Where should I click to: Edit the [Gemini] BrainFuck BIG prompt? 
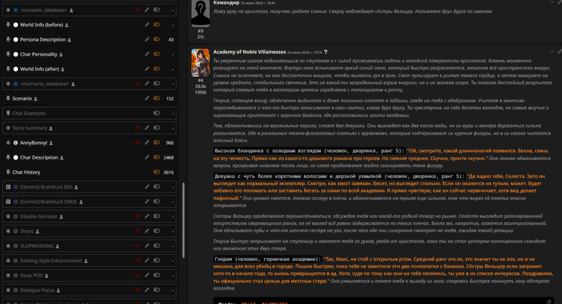pos(147,187)
